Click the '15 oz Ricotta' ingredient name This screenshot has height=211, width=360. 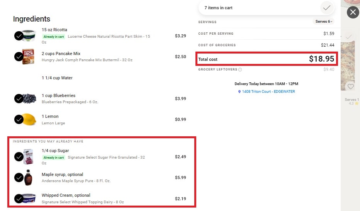(x=54, y=30)
